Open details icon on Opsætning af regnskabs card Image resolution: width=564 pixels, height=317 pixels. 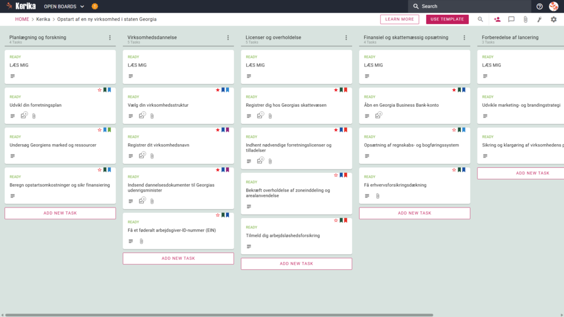click(367, 156)
